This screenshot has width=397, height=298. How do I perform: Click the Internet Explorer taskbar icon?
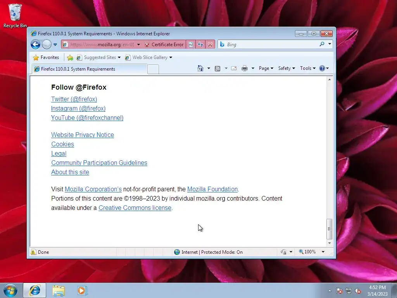(x=35, y=290)
